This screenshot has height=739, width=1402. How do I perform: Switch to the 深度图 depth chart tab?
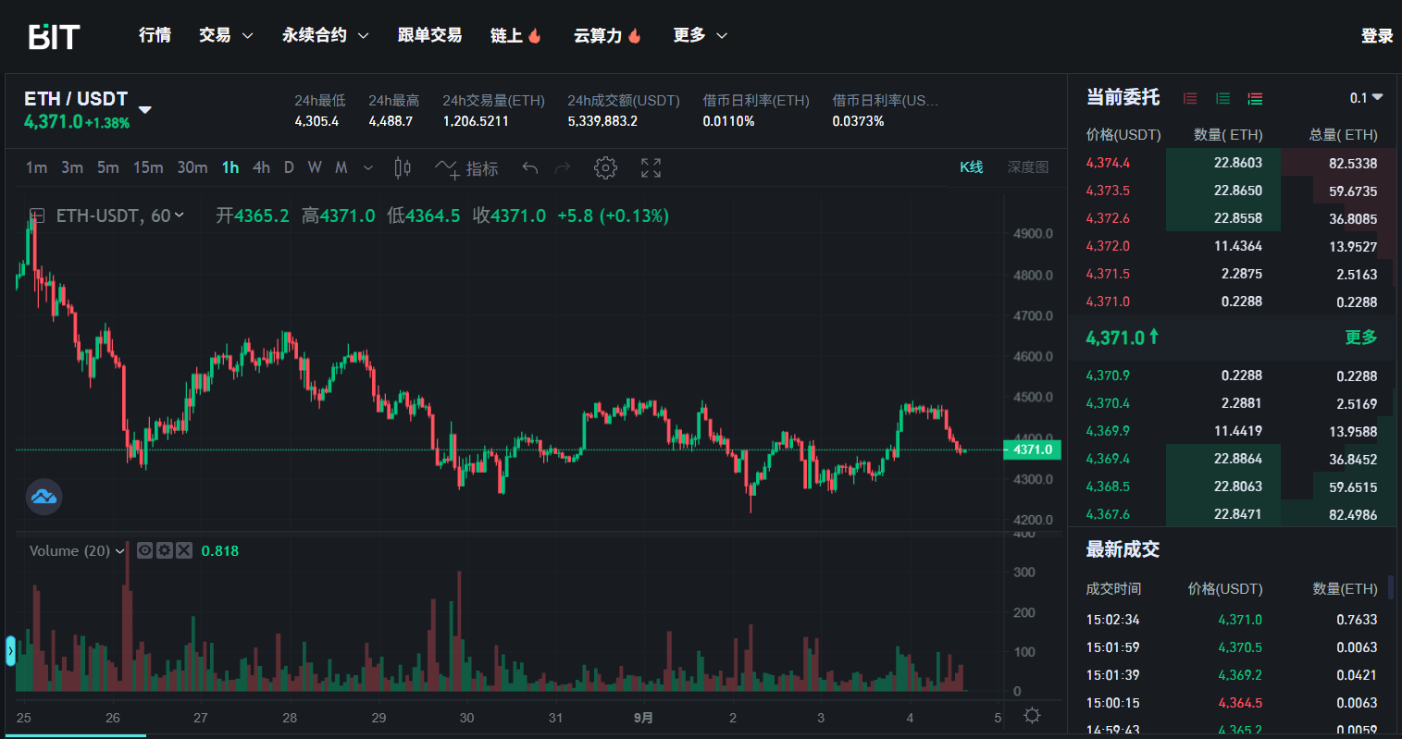click(1027, 167)
